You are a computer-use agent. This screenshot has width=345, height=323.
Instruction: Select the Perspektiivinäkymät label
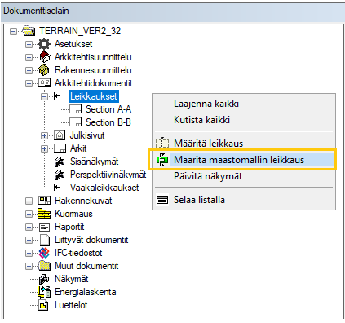pyautogui.click(x=108, y=175)
